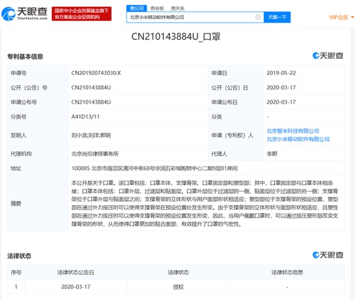Focus the company name search field
This screenshot has width=355, height=300.
[x=191, y=17]
